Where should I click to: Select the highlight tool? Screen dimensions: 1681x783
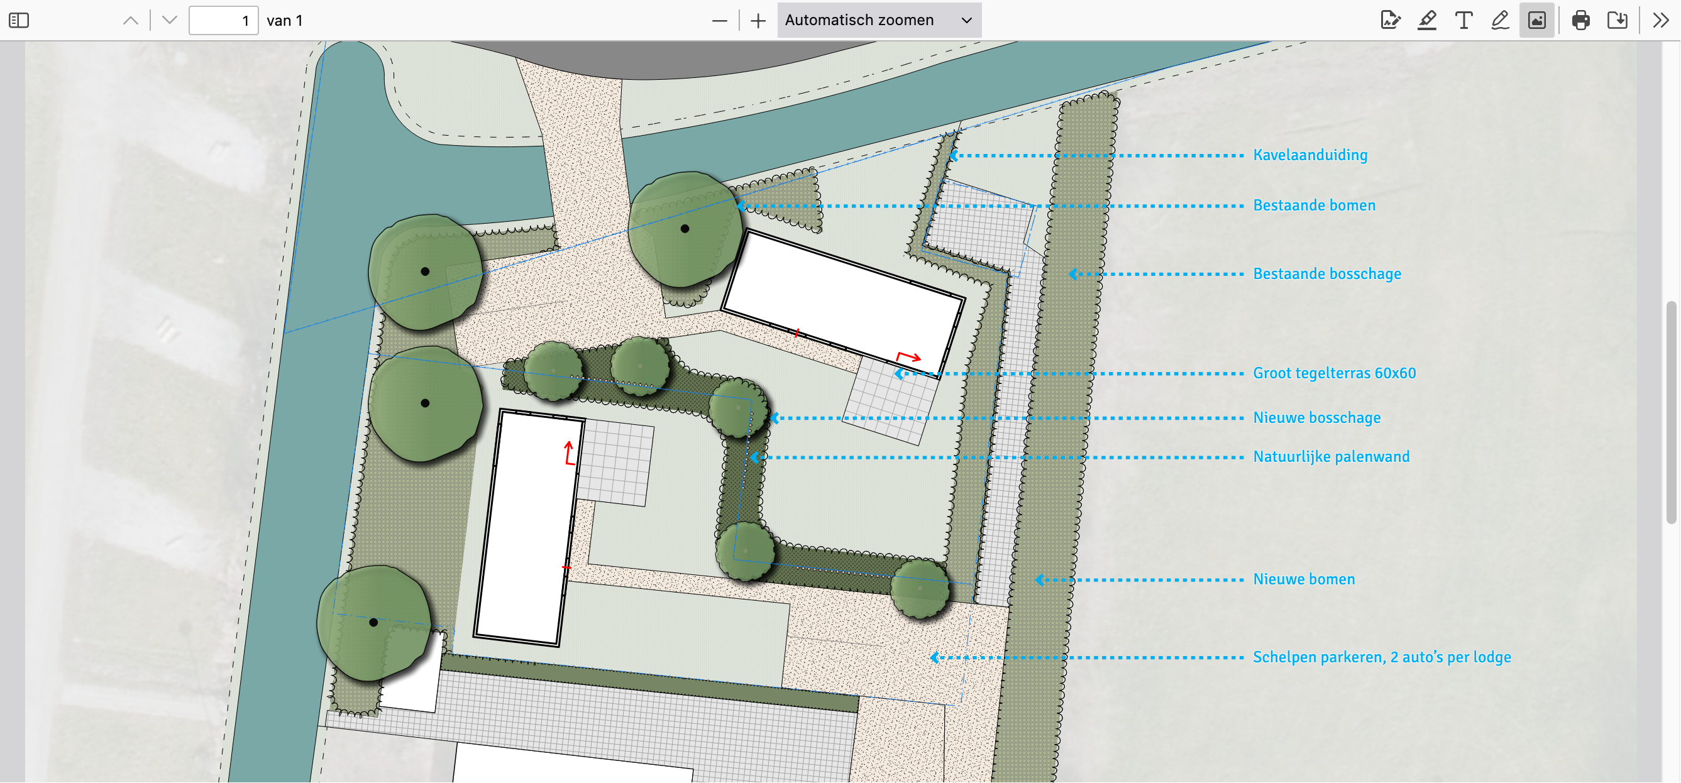coord(1427,20)
